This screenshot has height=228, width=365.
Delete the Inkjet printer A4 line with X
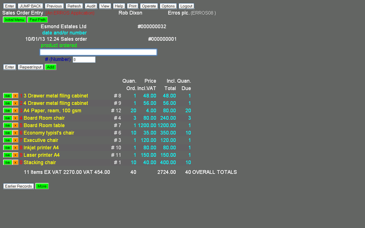[x=15, y=148]
